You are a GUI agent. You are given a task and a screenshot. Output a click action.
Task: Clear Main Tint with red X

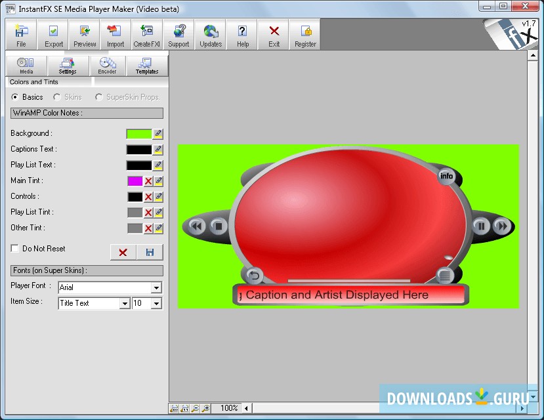click(148, 181)
